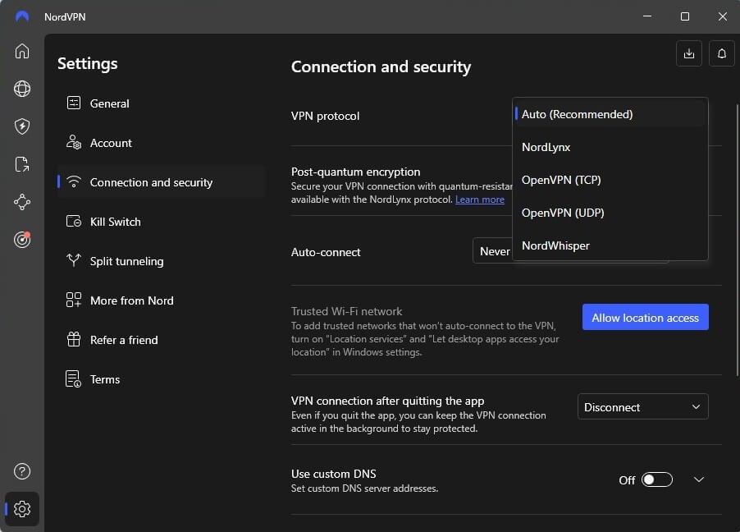This screenshot has height=532, width=740.
Task: Toggle the Use custom DNS switch
Action: click(x=657, y=479)
